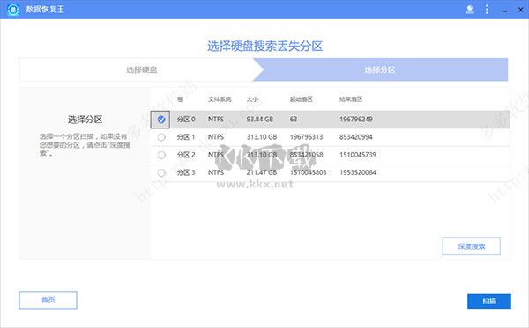Click the start sector value 853421058
The image size is (529, 328).
[306, 155]
